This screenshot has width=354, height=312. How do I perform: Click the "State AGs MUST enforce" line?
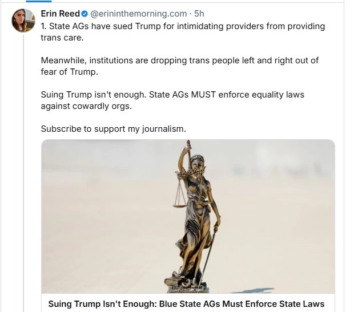(x=172, y=94)
